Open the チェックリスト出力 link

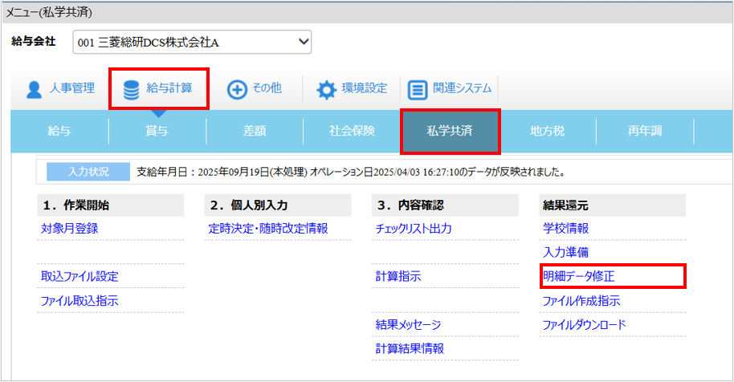coord(414,229)
